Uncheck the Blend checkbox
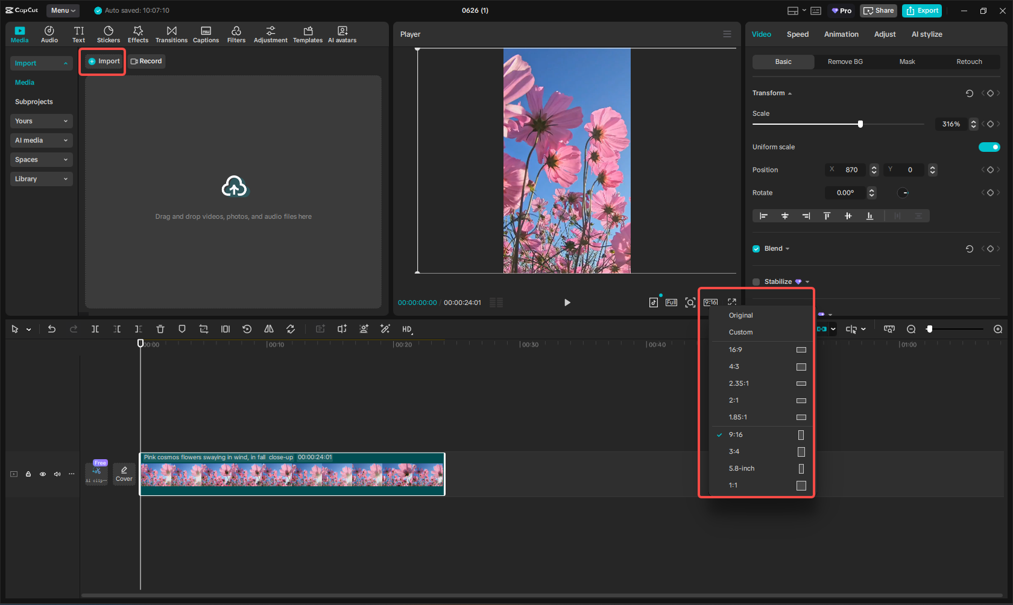1013x605 pixels. click(x=756, y=249)
